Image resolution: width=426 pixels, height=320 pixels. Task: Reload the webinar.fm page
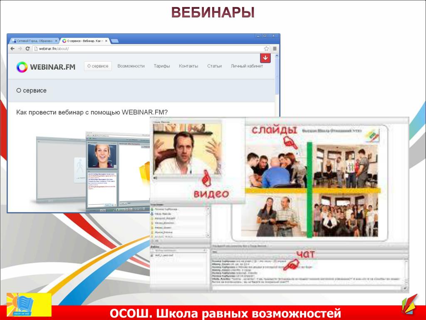27,48
